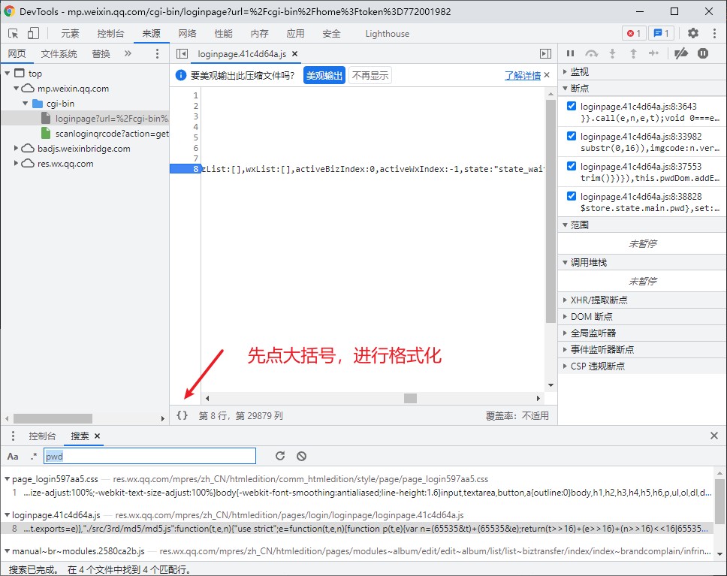Click the pause script execution icon
727x576 pixels.
click(570, 53)
